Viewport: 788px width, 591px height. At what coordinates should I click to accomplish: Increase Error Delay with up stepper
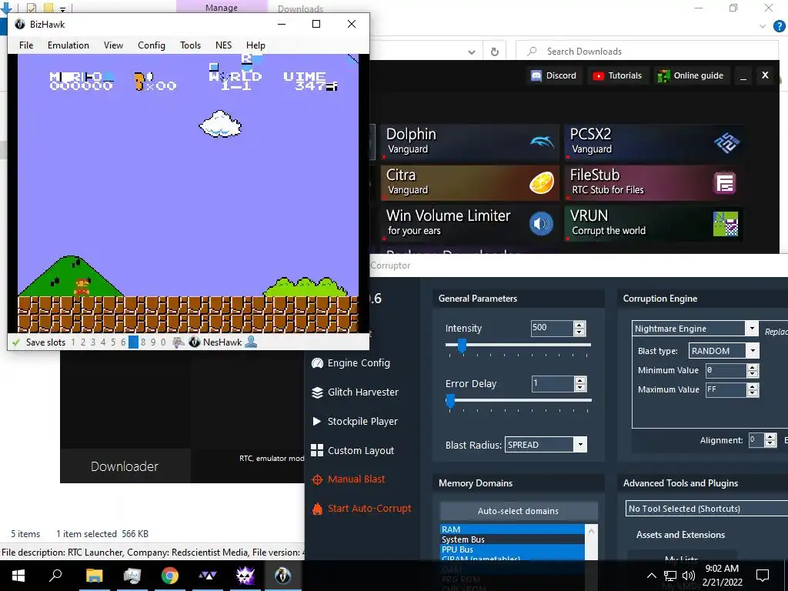coord(580,380)
